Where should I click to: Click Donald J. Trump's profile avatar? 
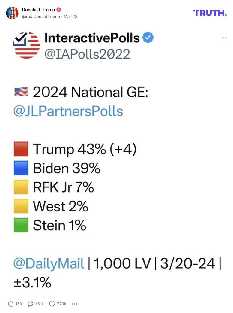pos(13,13)
